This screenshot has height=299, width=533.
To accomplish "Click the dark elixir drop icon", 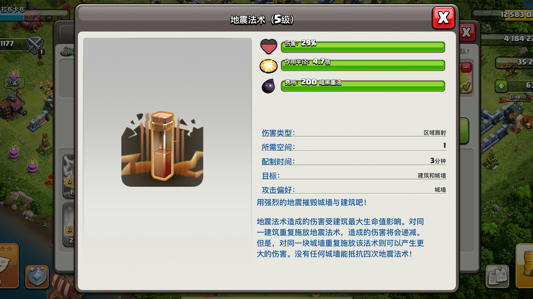I will (x=268, y=86).
